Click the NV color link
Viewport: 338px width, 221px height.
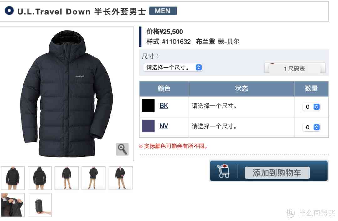[164, 126]
